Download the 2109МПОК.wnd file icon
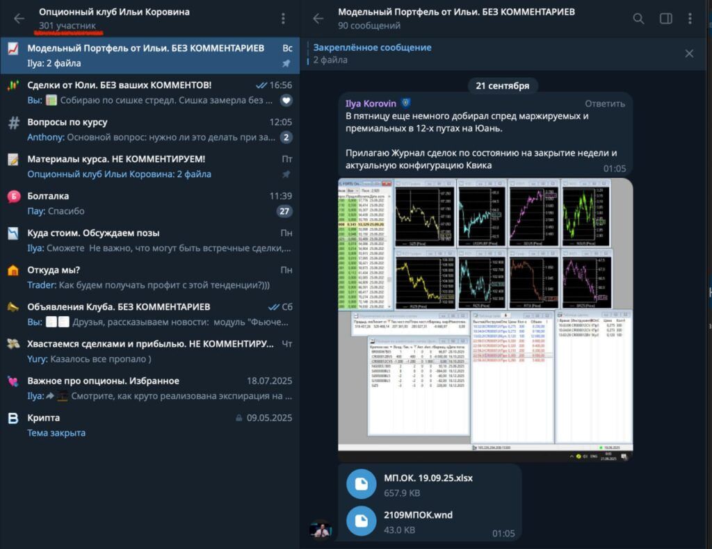The width and height of the screenshot is (712, 549). (x=362, y=521)
